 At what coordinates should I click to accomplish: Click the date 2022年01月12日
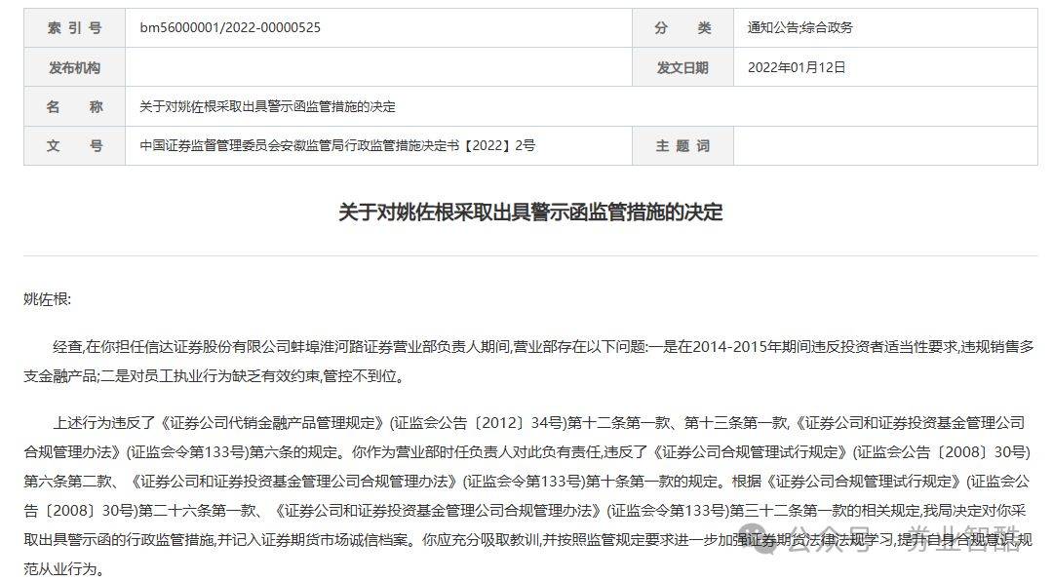[x=795, y=68]
